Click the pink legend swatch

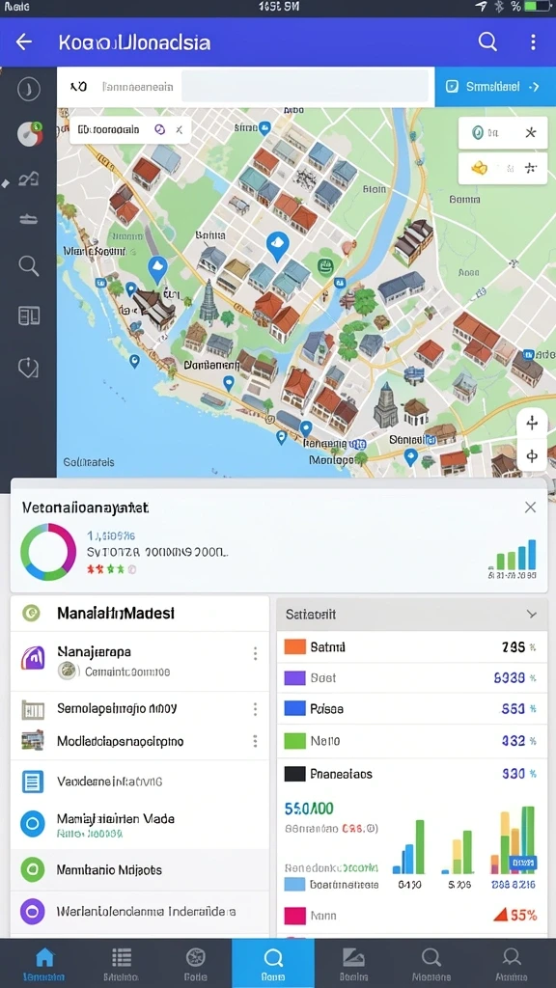(295, 916)
